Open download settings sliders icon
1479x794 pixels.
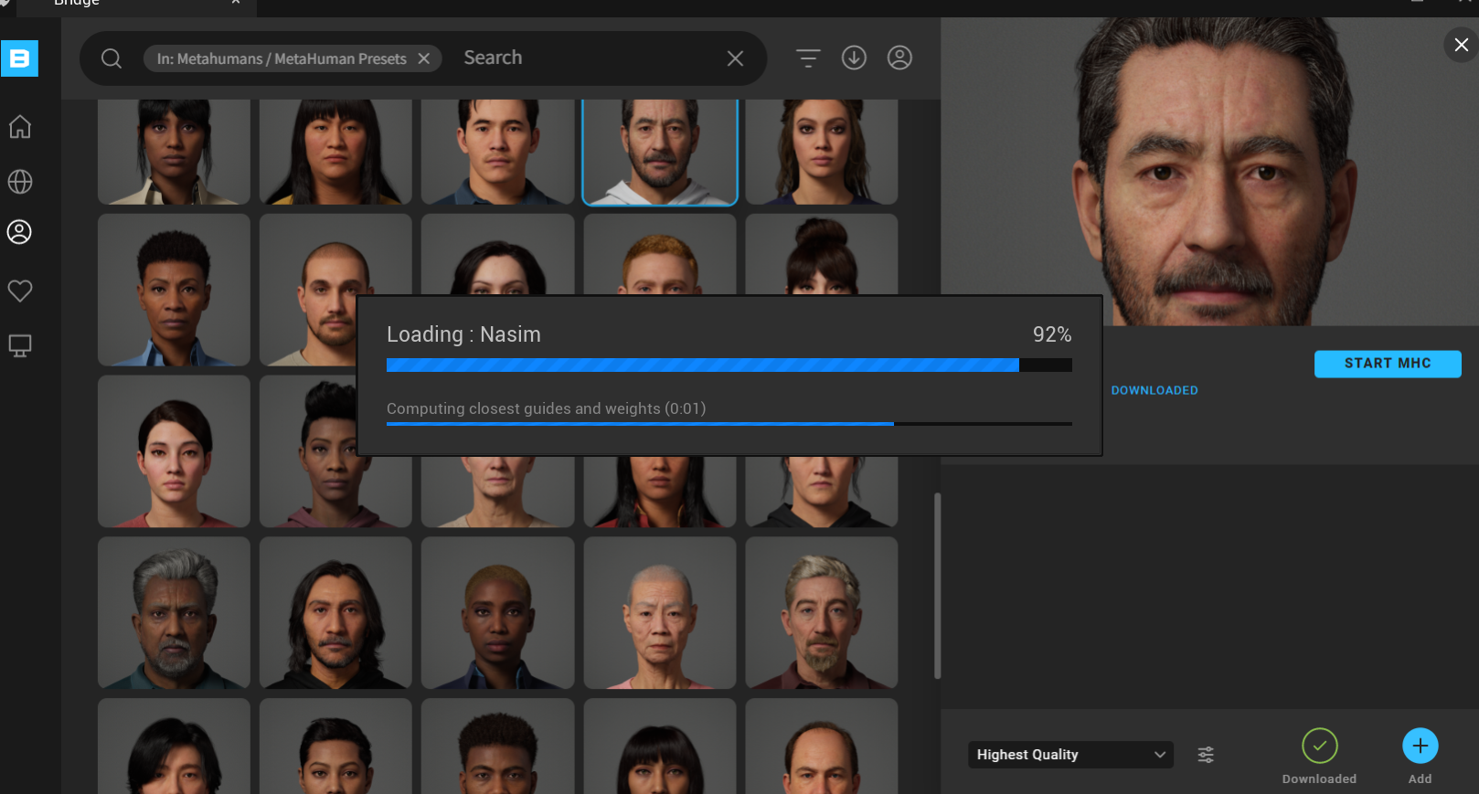1206,755
